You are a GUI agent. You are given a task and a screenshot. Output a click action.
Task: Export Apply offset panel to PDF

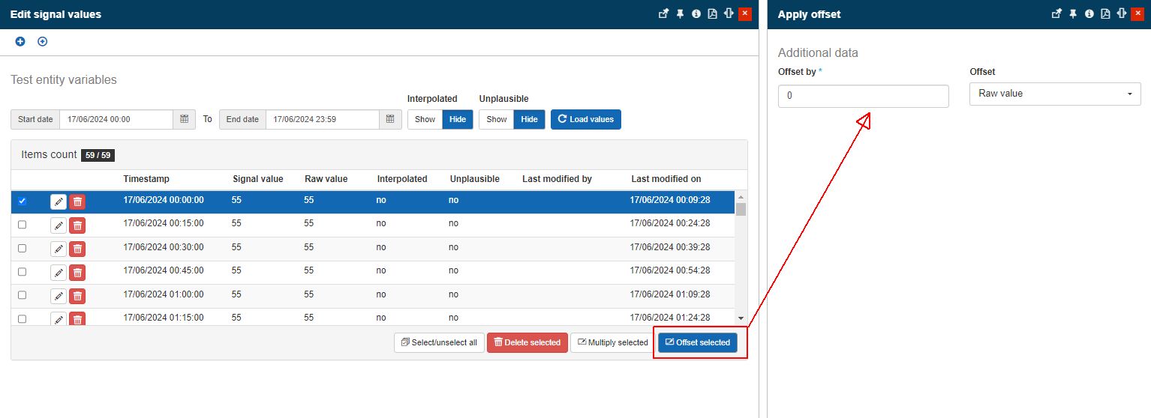tap(1105, 13)
